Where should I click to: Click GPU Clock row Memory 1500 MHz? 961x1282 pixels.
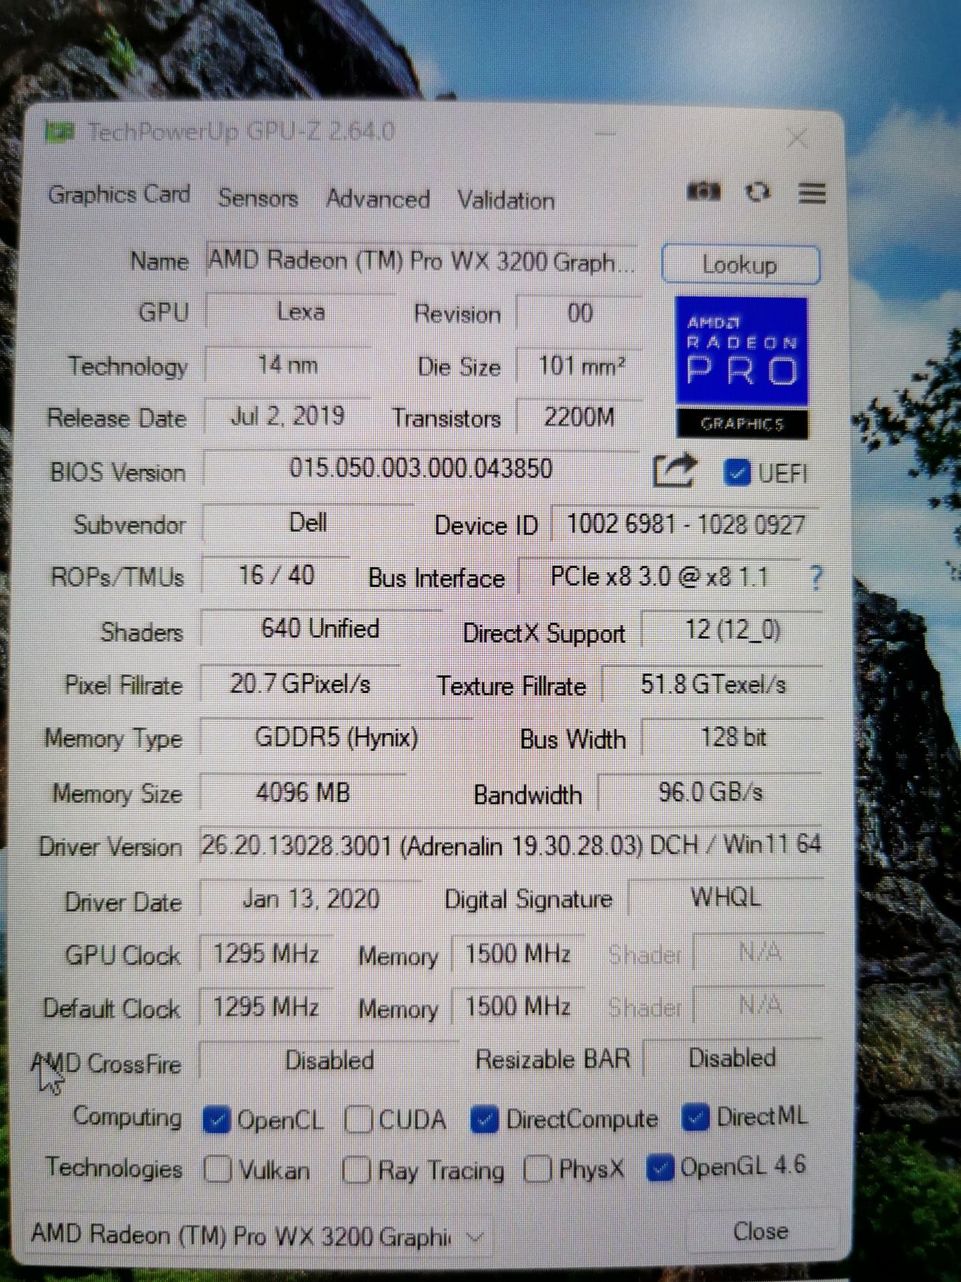tap(518, 954)
